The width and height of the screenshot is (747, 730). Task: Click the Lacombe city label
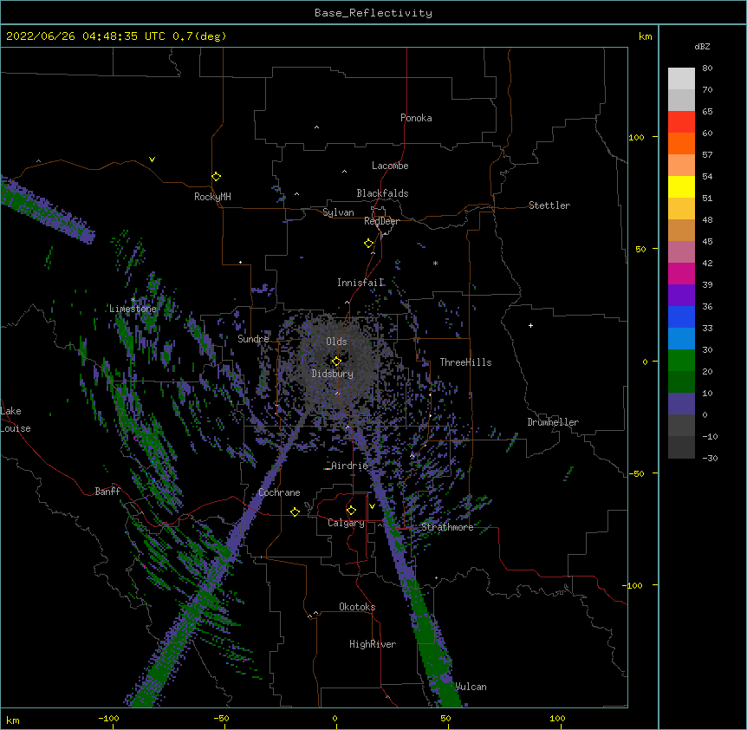[390, 166]
